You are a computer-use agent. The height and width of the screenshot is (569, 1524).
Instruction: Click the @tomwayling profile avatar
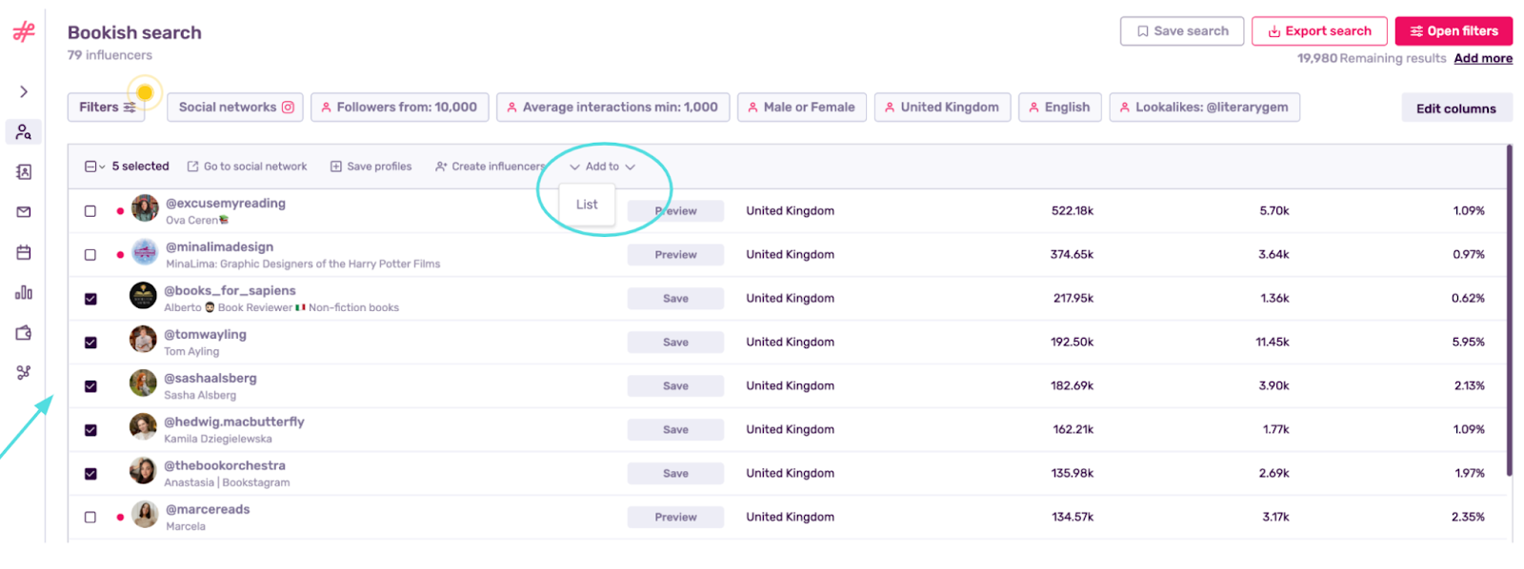[x=143, y=339]
